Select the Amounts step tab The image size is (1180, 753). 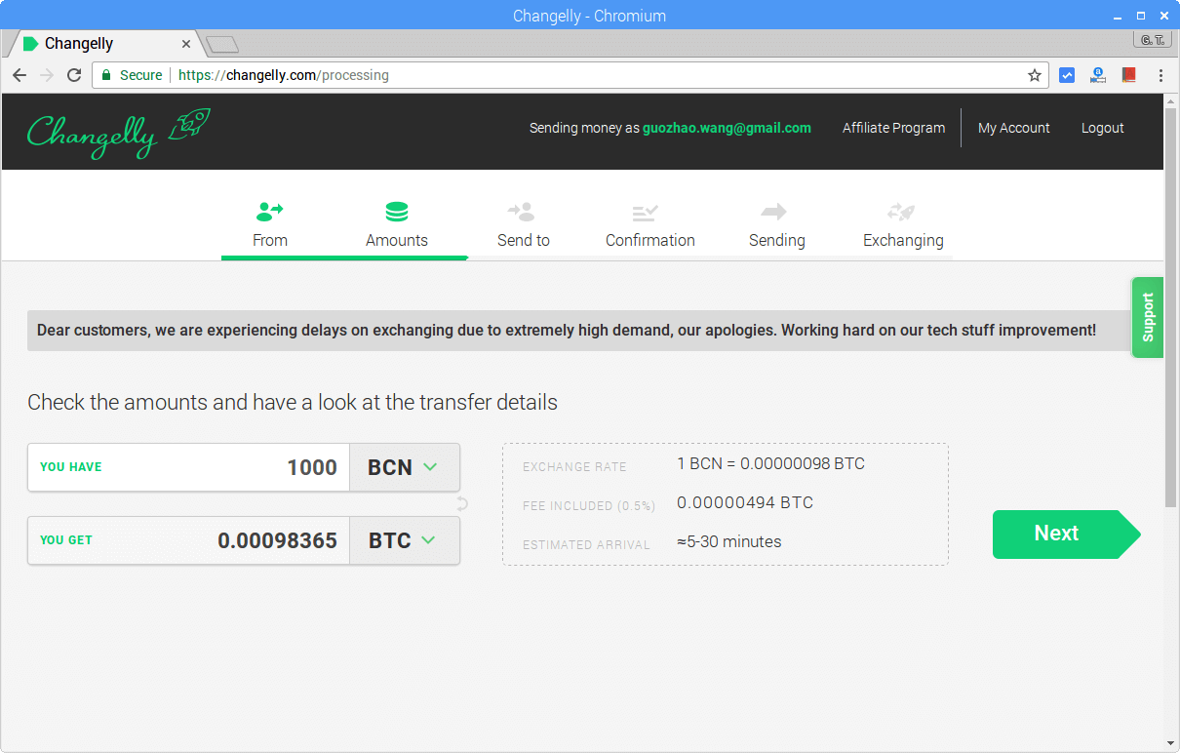[x=397, y=225]
